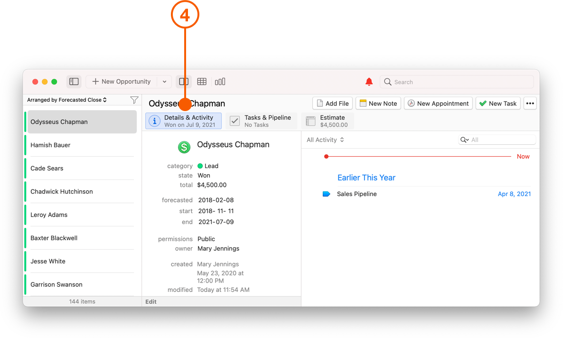
Task: Click the green Lead category dot
Action: pos(200,166)
